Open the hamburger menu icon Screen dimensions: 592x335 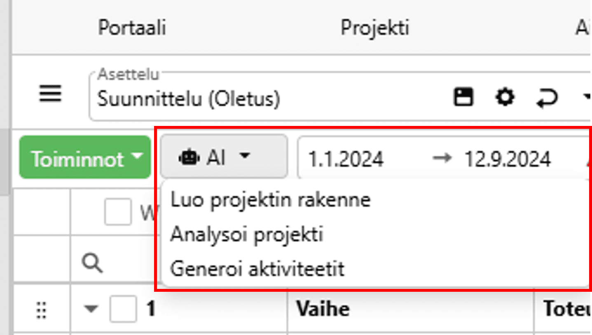pyautogui.click(x=50, y=94)
